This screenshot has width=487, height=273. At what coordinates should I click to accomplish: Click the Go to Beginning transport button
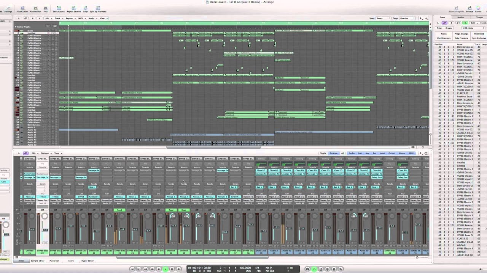[132, 269]
